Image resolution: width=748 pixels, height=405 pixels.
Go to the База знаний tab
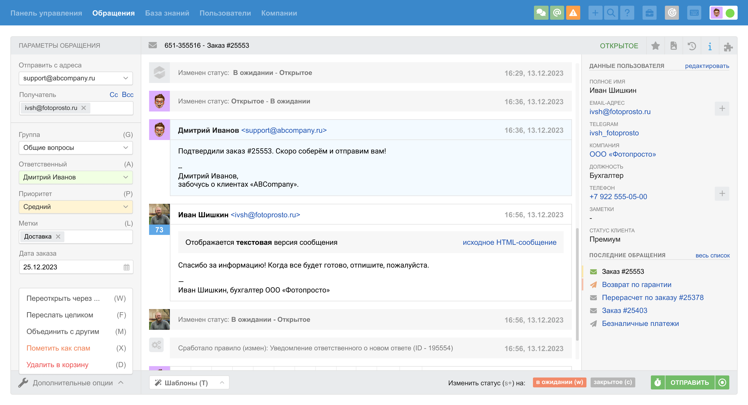click(x=167, y=13)
